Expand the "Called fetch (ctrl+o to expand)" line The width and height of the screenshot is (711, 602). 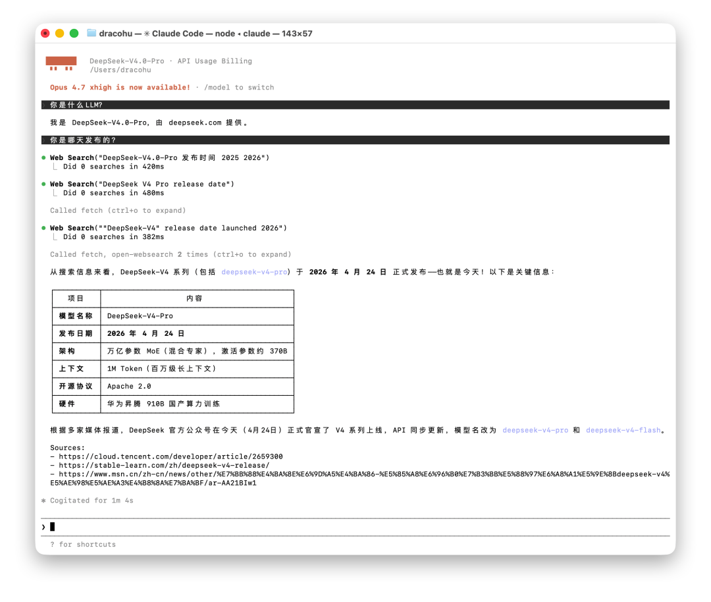click(118, 211)
